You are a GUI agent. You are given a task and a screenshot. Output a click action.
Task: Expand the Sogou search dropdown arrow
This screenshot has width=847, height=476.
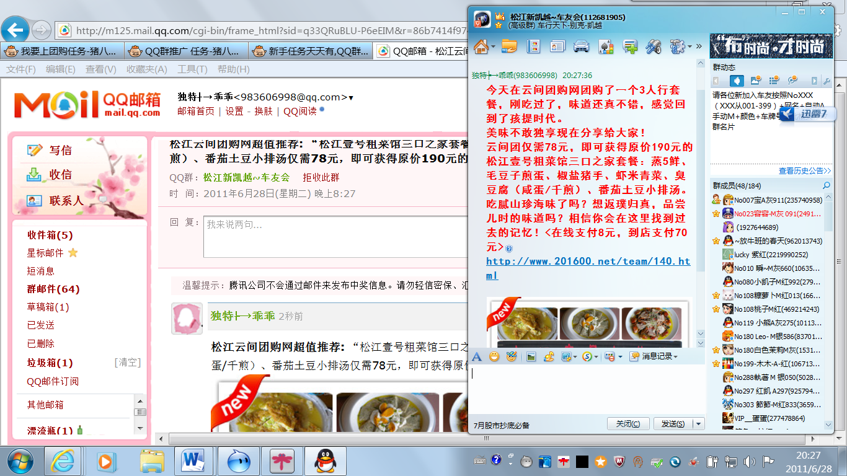[x=596, y=357]
